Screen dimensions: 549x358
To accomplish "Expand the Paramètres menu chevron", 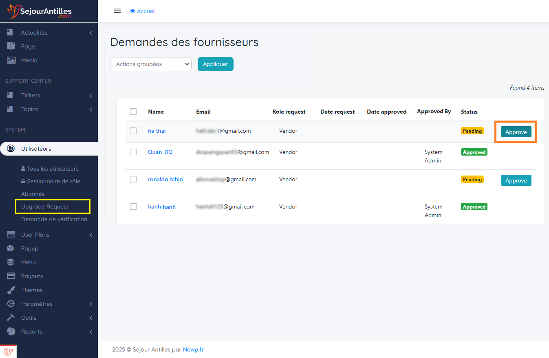I will (x=90, y=304).
